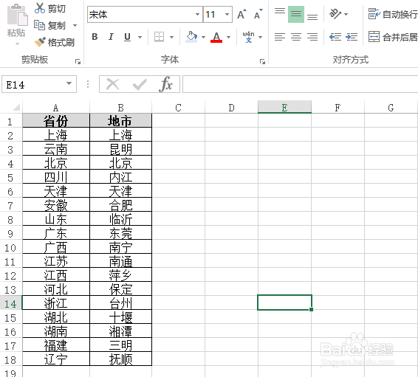Select column B header
Screen dimensions: 418x377
pos(121,107)
